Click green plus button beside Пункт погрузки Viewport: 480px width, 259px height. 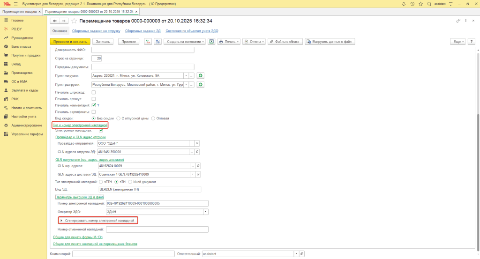click(201, 75)
